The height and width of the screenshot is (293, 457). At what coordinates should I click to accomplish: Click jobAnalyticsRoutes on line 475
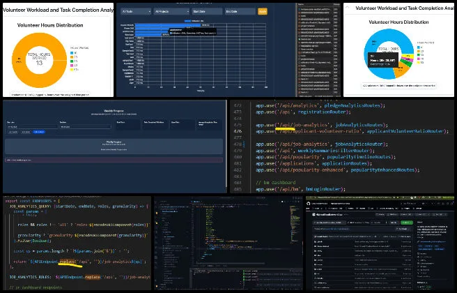[x=359, y=125]
